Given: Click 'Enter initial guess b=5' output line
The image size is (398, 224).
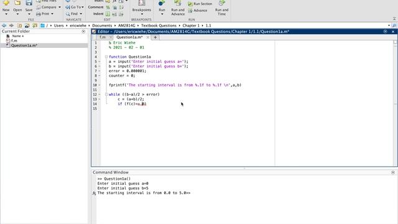Looking at the screenshot, I should pos(123,188).
